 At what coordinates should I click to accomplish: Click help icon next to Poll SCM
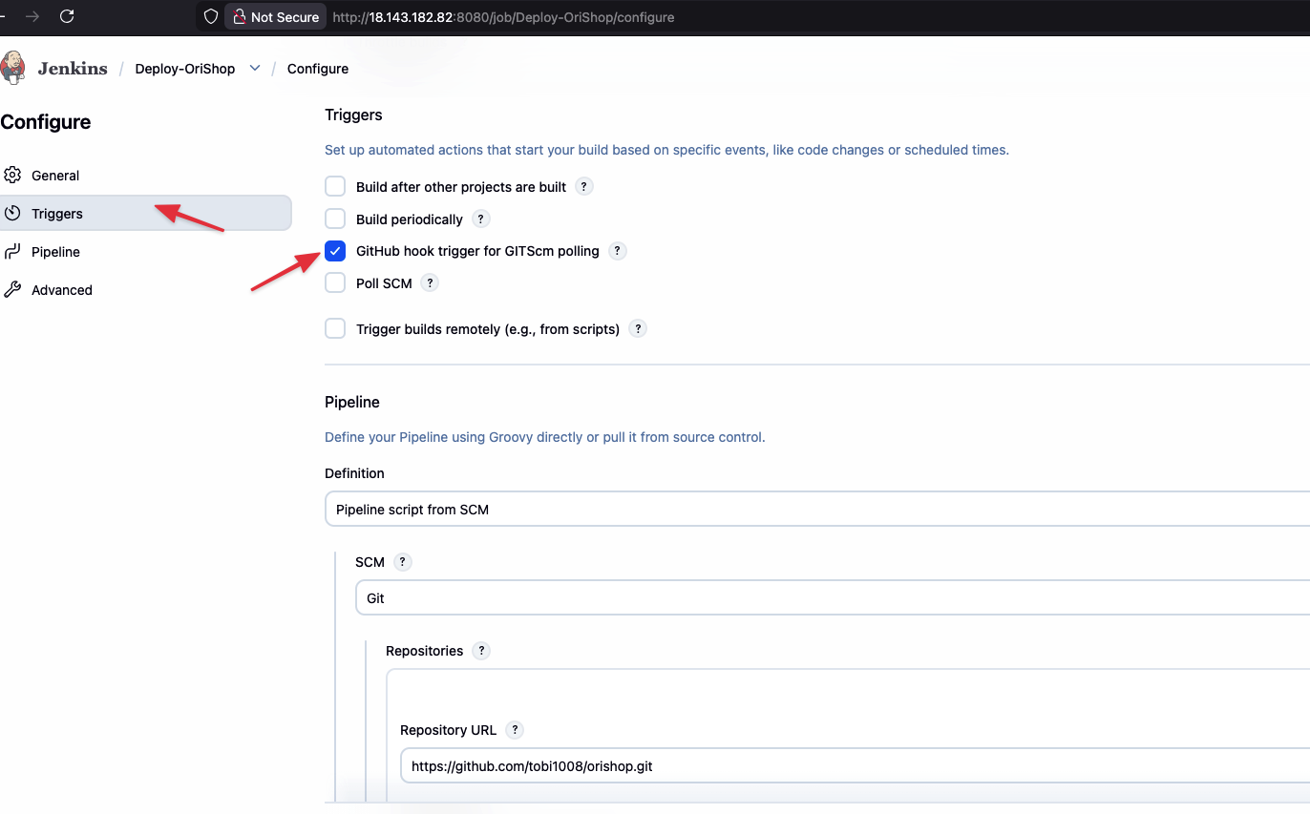point(430,283)
